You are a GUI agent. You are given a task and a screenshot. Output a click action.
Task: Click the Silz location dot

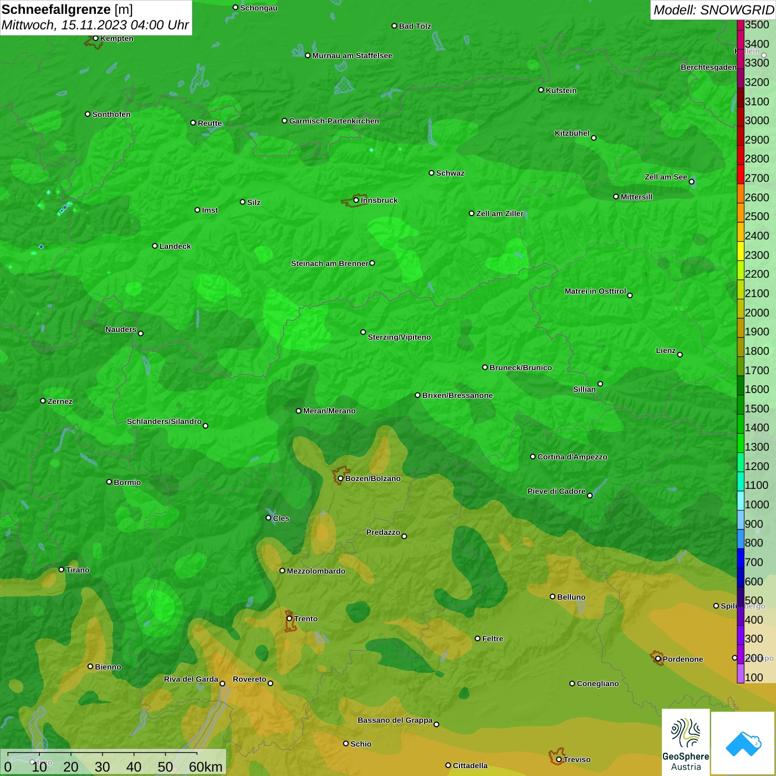[242, 202]
